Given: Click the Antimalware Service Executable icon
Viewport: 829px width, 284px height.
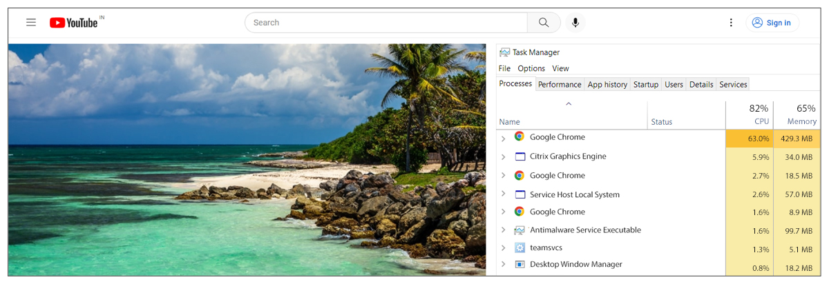Looking at the screenshot, I should click(520, 230).
